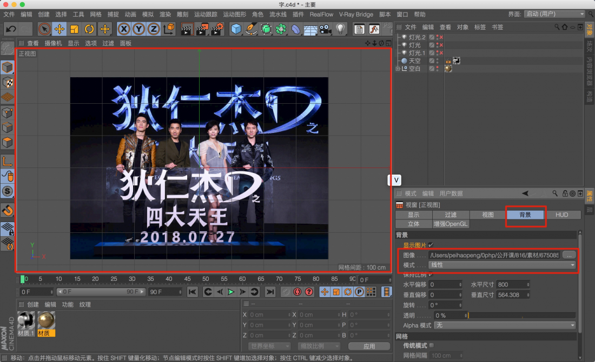The width and height of the screenshot is (595, 362).
Task: Click the red record keyframe button
Action: 297,292
